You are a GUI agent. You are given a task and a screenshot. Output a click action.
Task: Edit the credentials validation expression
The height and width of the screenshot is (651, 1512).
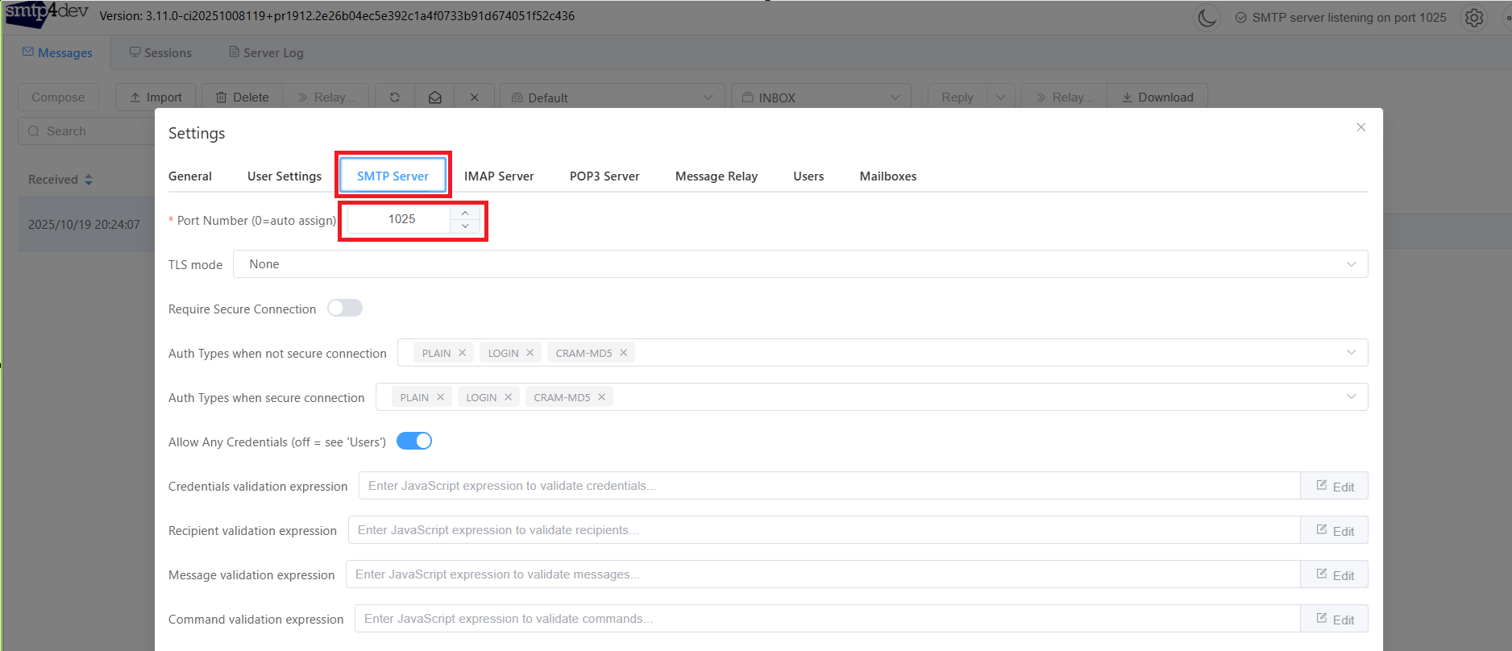pos(1335,486)
